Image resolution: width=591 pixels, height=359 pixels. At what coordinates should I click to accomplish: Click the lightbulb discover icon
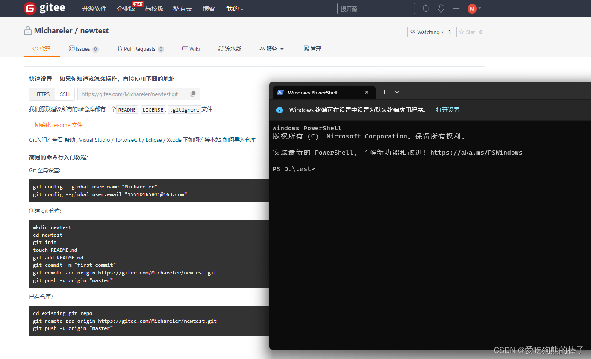[x=441, y=8]
